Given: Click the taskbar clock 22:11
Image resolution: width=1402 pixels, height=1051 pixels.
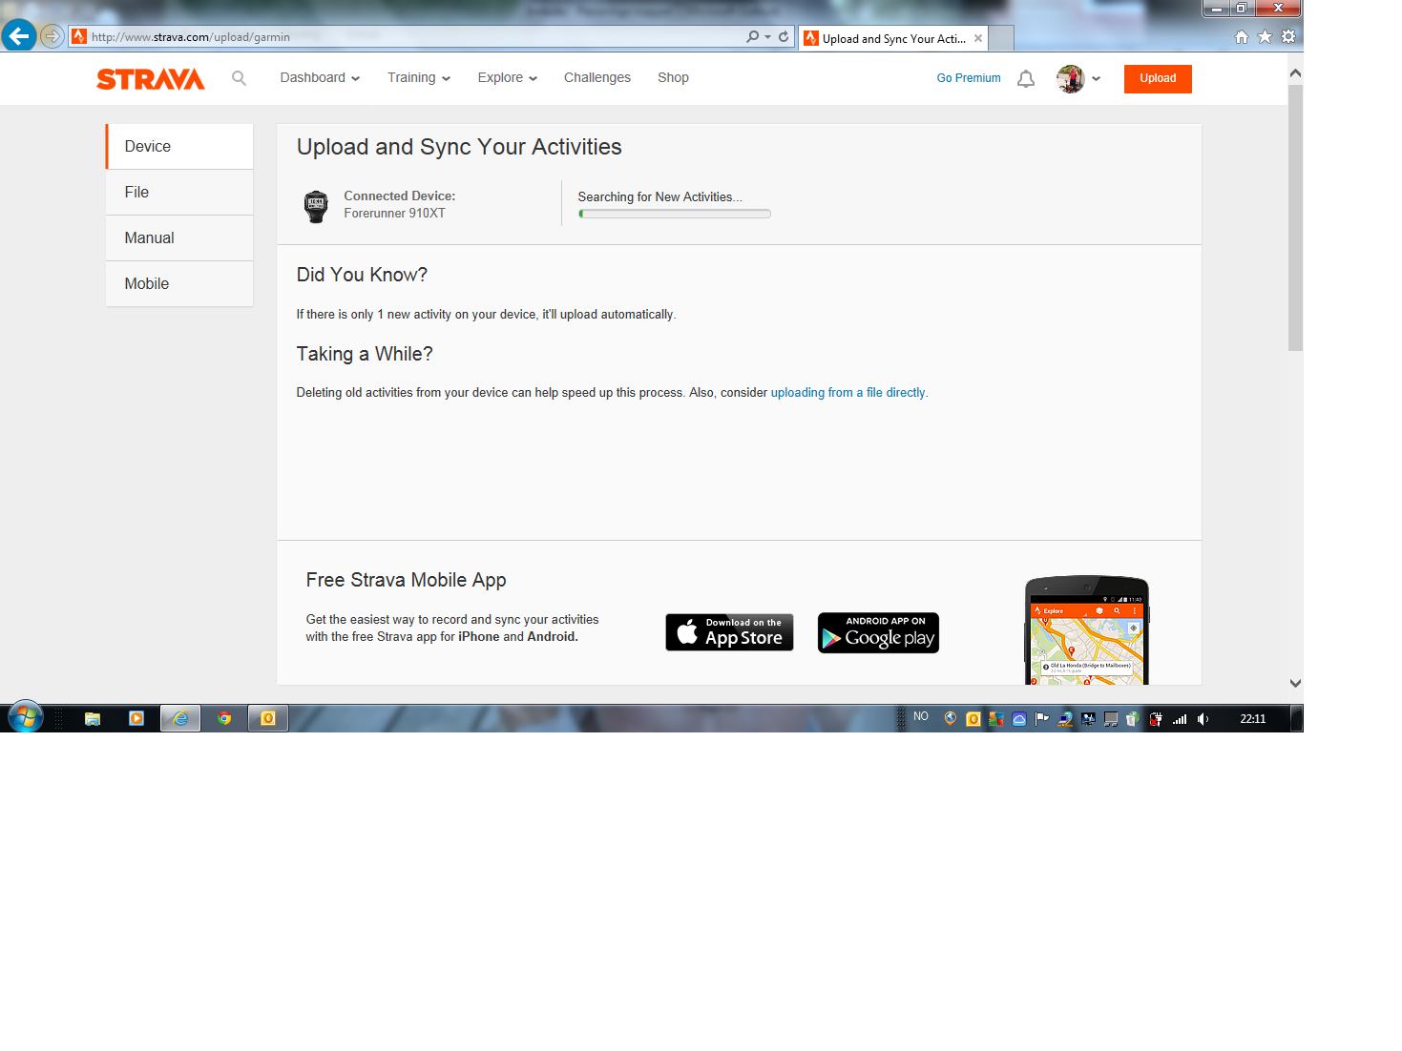Looking at the screenshot, I should [1253, 719].
